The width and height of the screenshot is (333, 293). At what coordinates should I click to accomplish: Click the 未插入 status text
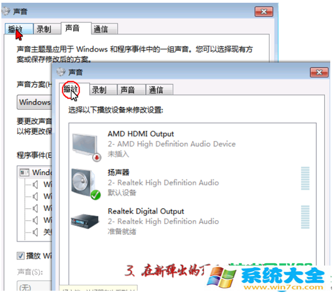[118, 154]
